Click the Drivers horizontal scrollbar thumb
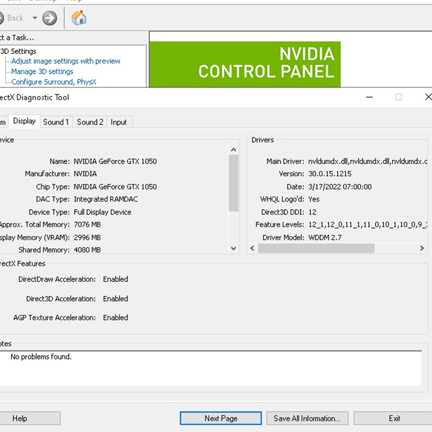The height and width of the screenshot is (432, 432). 316,248
